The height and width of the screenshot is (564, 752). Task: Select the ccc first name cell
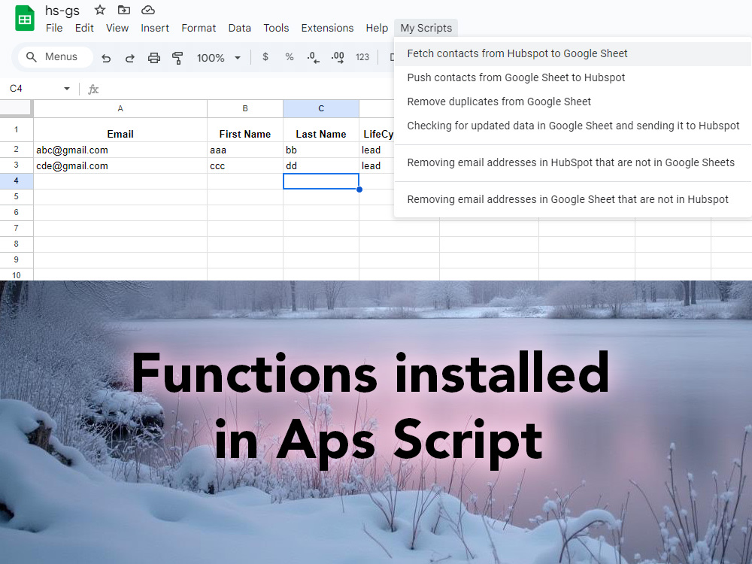tap(245, 165)
